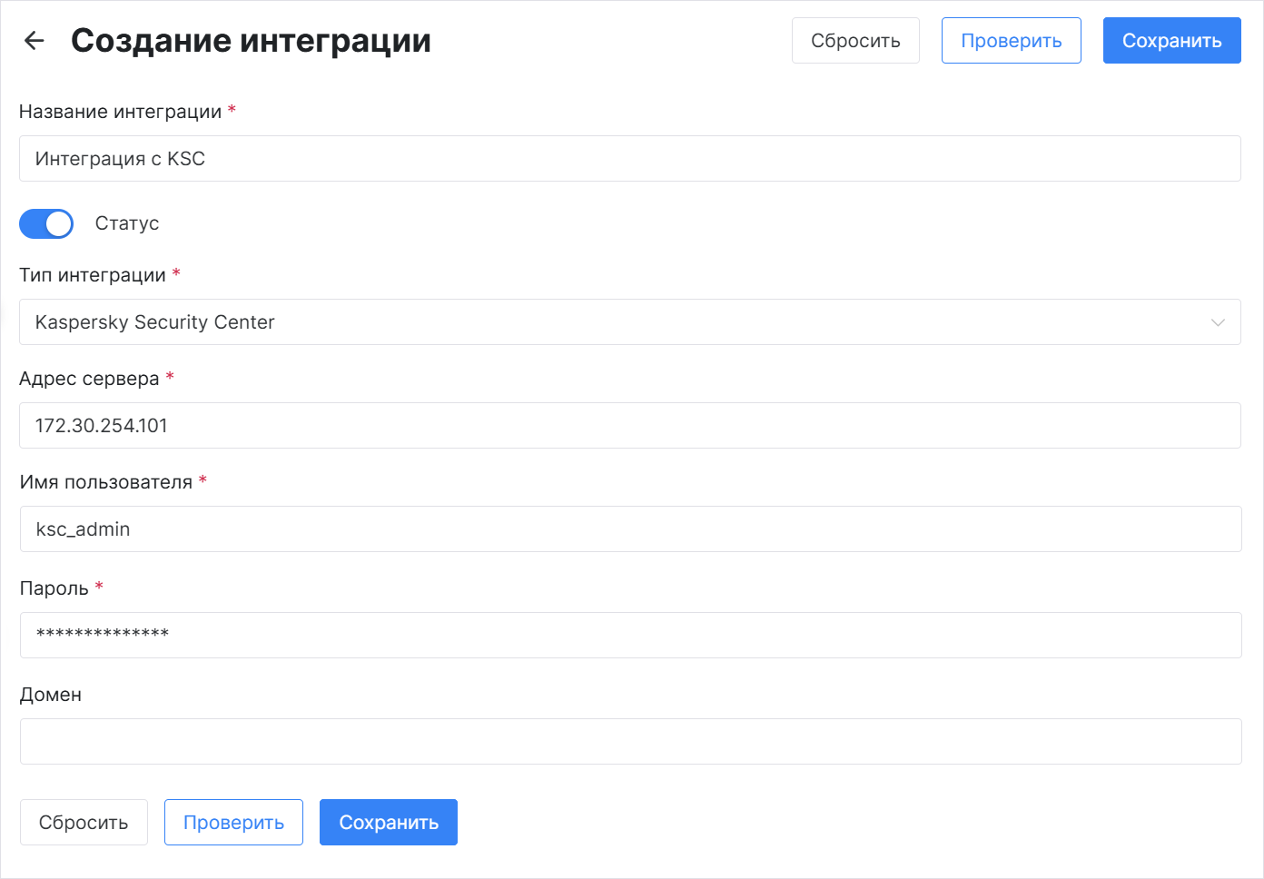
Task: Click the Адрес сервера label
Action: pyautogui.click(x=89, y=379)
